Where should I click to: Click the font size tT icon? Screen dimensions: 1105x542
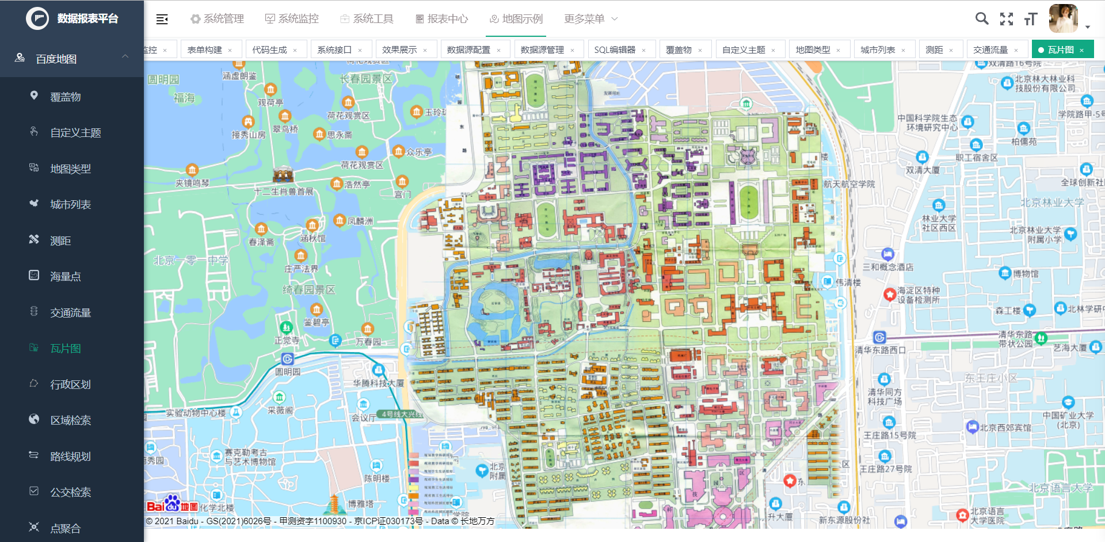pos(1031,19)
